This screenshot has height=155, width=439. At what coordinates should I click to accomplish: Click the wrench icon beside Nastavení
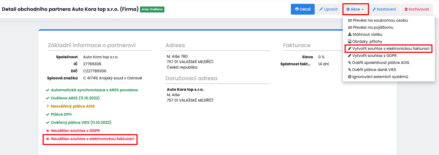click(374, 9)
